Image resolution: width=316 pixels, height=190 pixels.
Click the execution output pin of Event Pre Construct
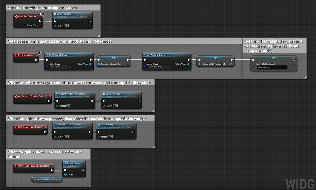(40, 21)
